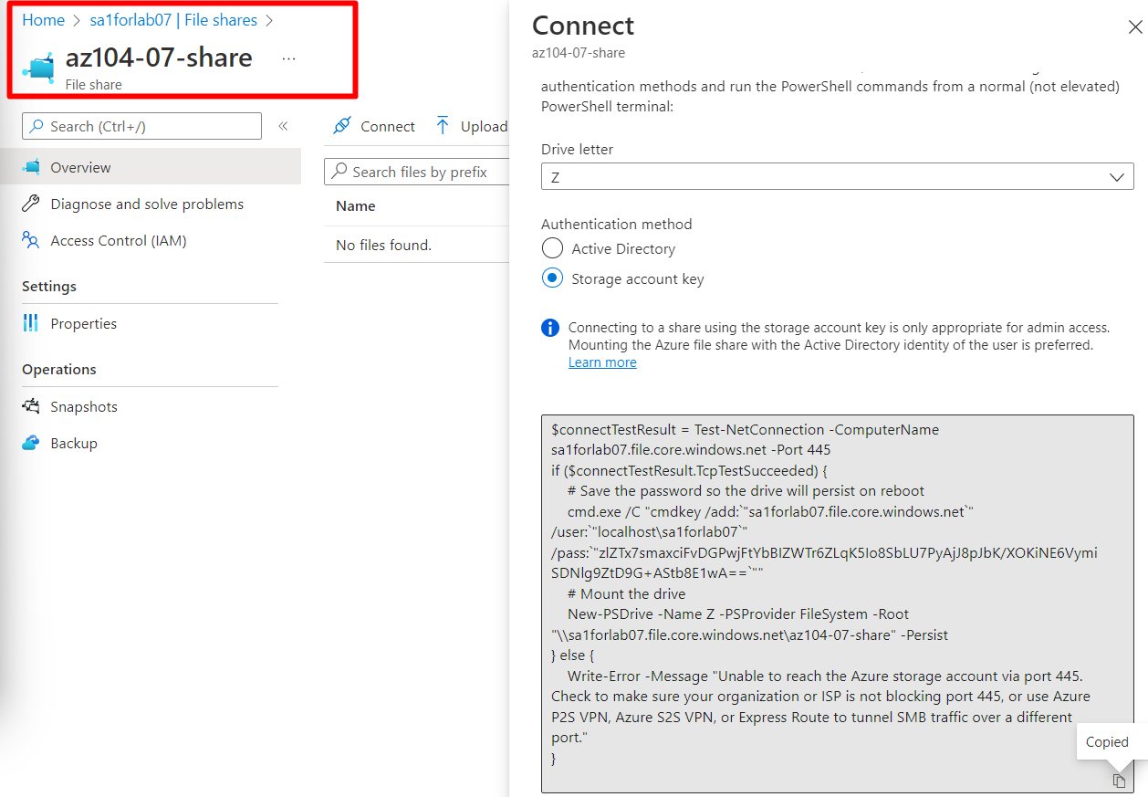Screen dimensions: 1148x797
Task: Click the Access Control people icon
Action: pos(32,241)
